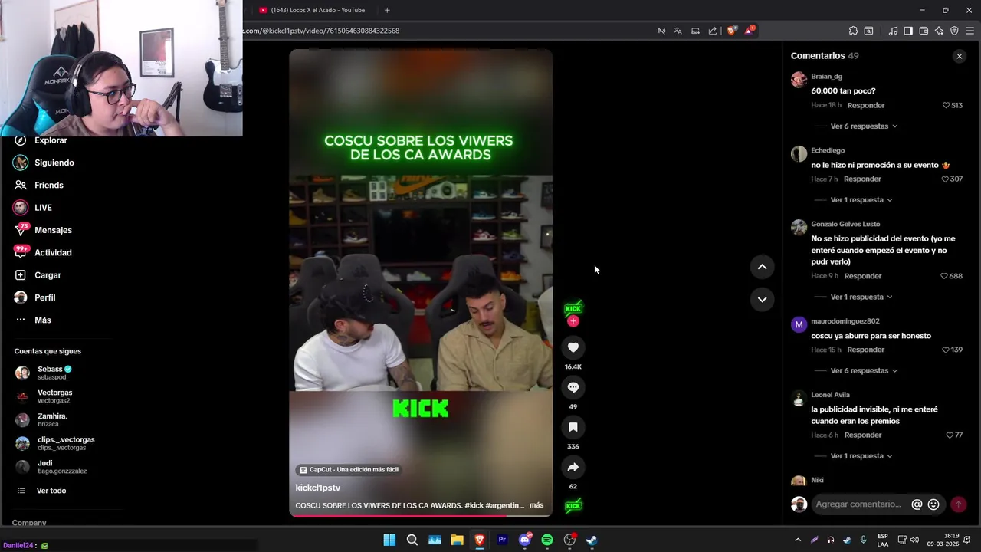Open the spinning Kick sound disc icon
981x552 pixels.
click(573, 506)
